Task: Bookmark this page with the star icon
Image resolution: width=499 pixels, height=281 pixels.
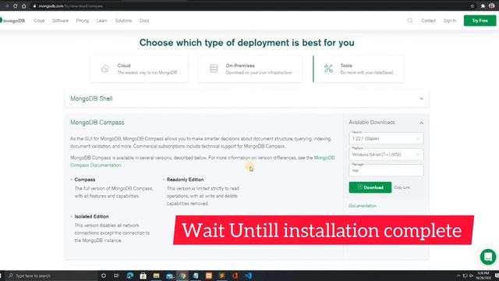Action: click(472, 6)
